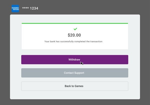This screenshot has width=150, height=105.
Task: Select the masked asterisks before 1234
Action: [x=25, y=8]
